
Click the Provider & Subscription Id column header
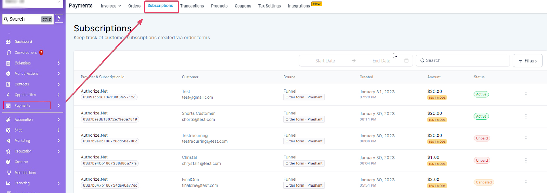click(103, 77)
